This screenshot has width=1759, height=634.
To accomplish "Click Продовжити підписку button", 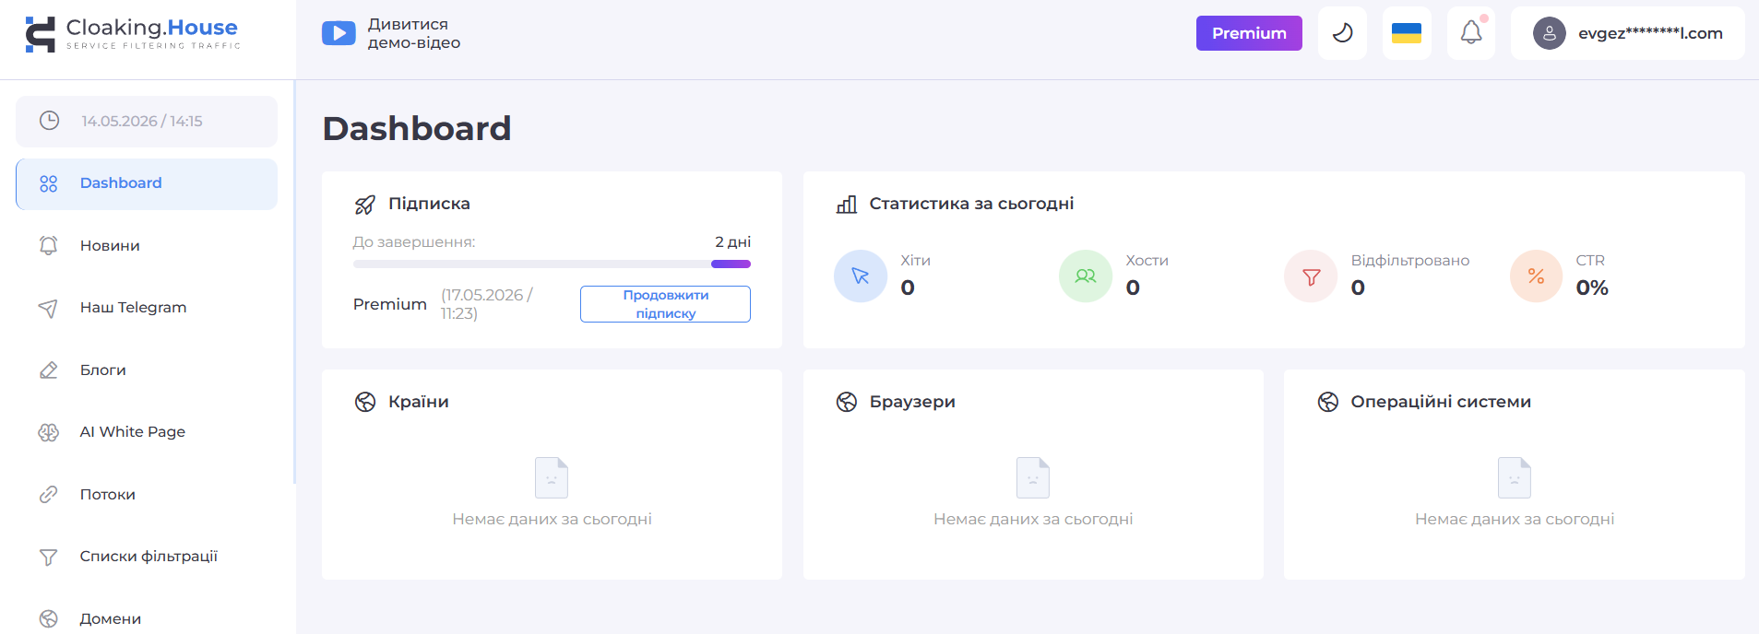I will point(665,304).
